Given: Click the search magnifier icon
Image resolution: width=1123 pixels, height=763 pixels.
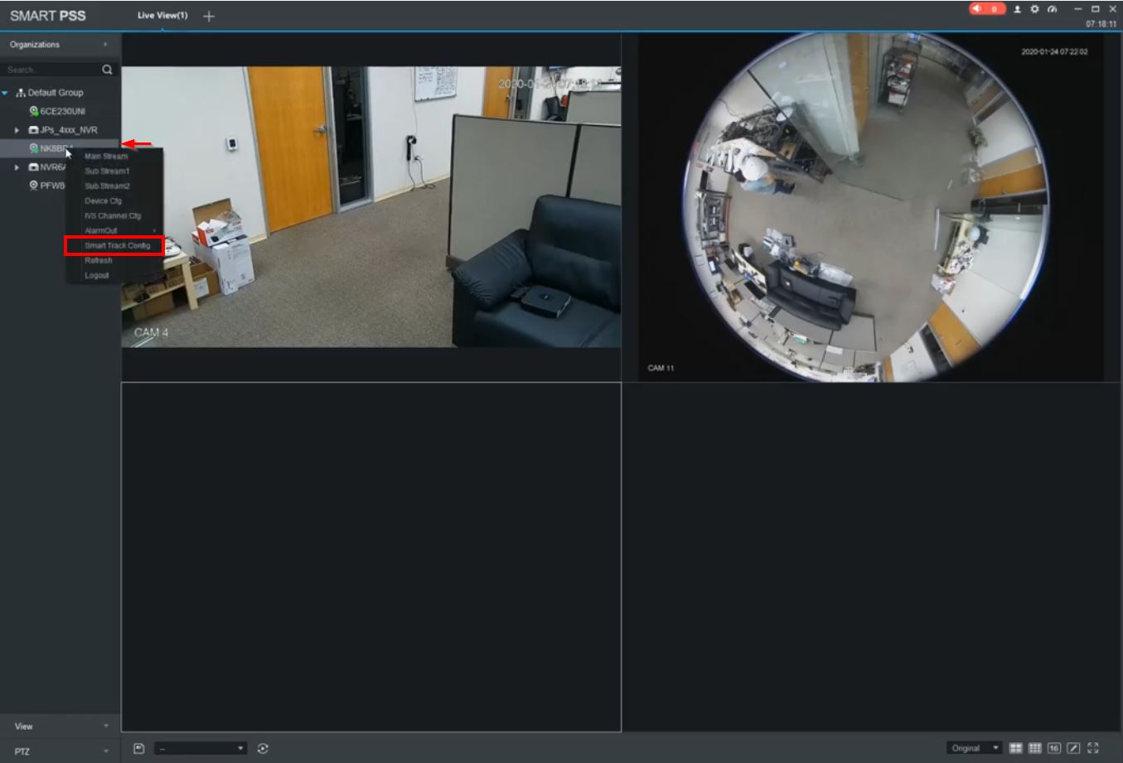Looking at the screenshot, I should (107, 70).
